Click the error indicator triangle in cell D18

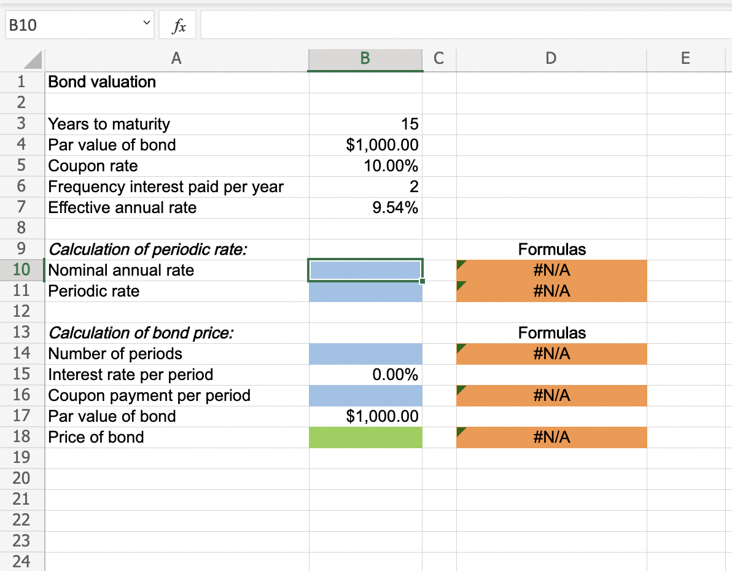coord(461,430)
